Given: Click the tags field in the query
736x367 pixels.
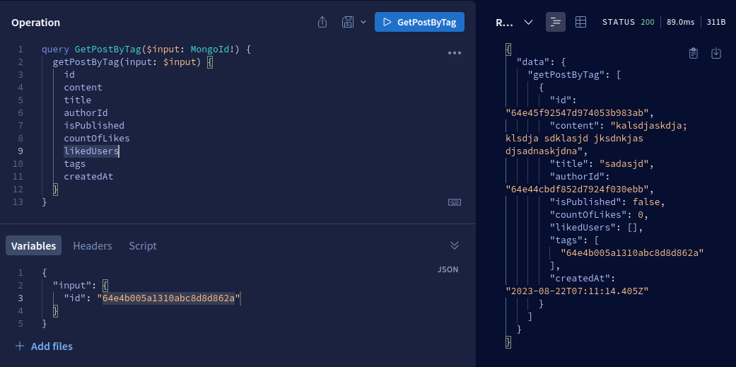Looking at the screenshot, I should (75, 164).
